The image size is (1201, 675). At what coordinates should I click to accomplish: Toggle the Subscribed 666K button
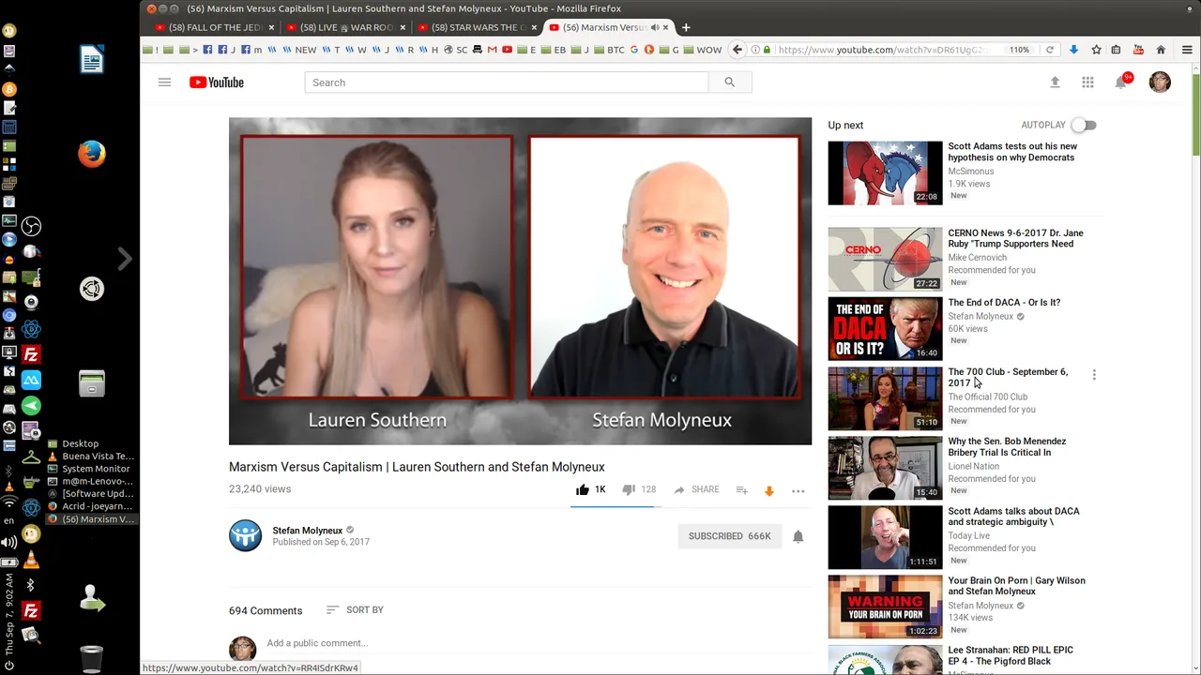coord(730,536)
